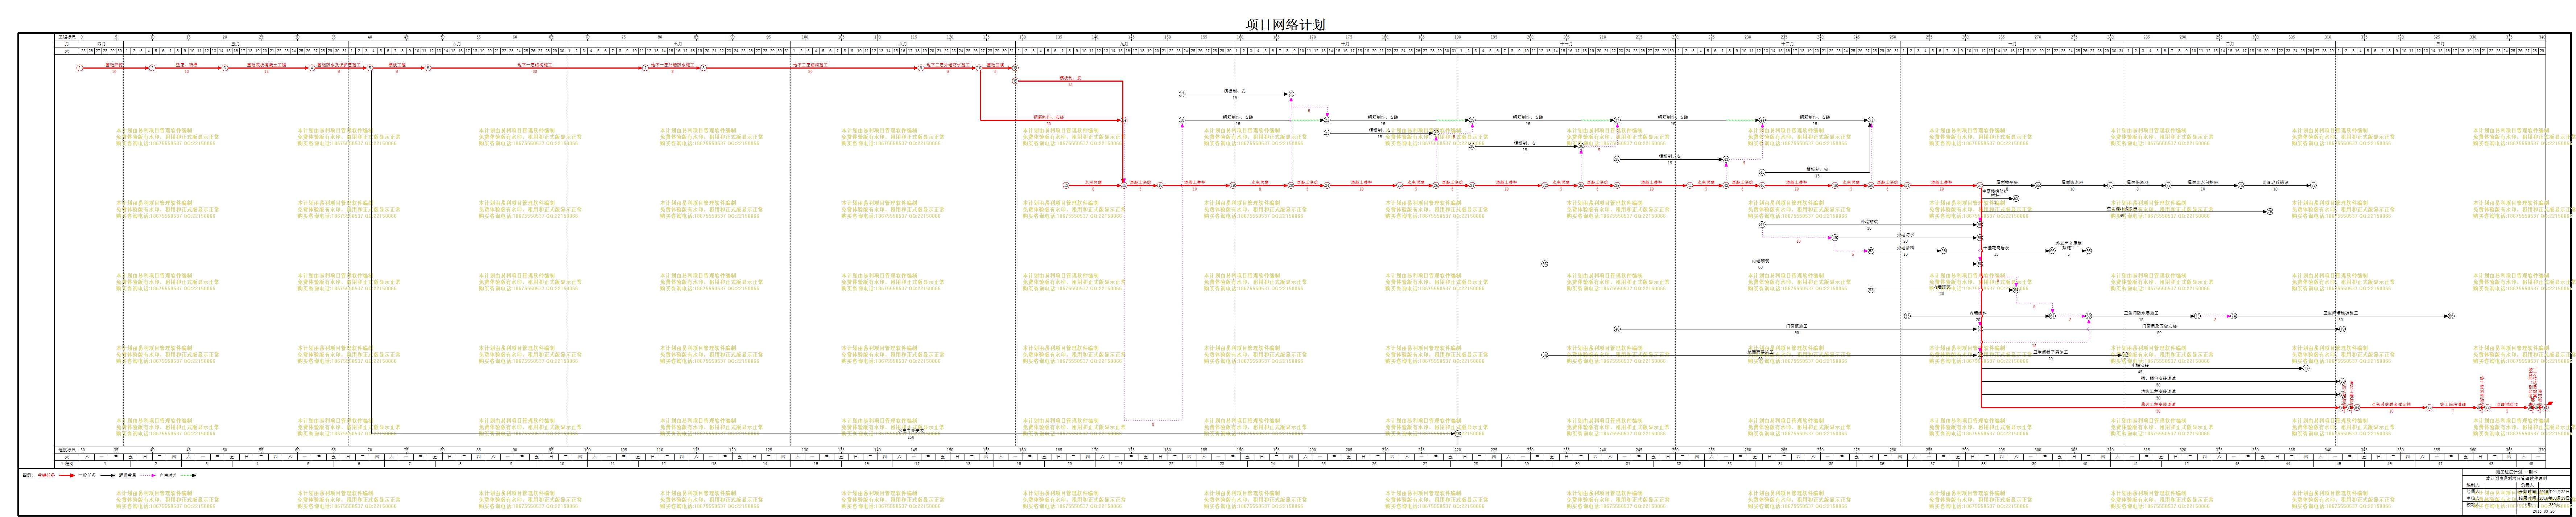Viewport: 2576px width, 517px height.
Task: Click network node 6
Action: (x=428, y=68)
